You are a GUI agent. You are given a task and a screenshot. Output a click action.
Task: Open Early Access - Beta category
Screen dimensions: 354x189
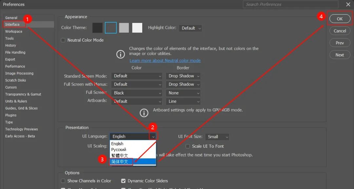(20, 136)
